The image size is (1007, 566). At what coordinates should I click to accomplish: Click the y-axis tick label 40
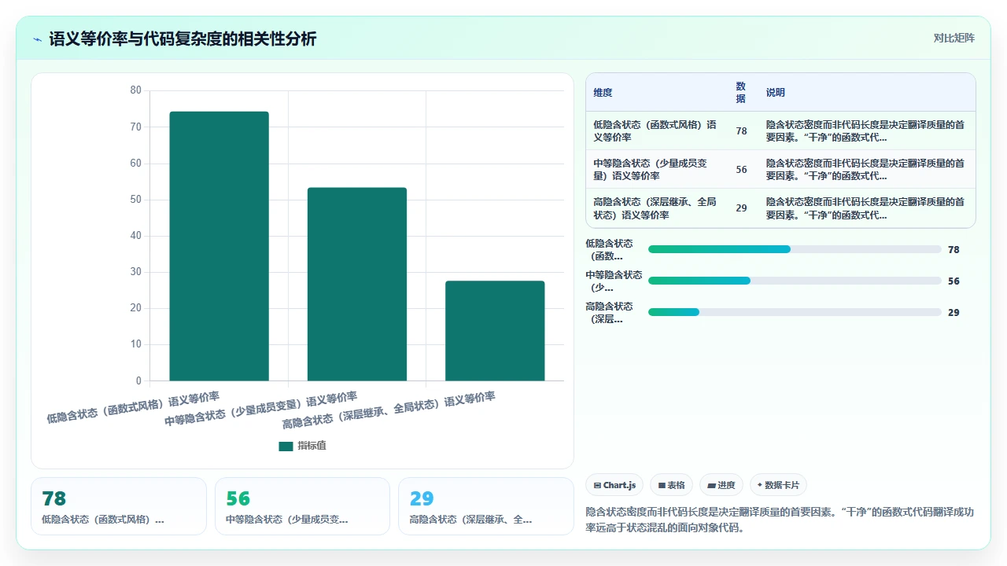click(135, 236)
